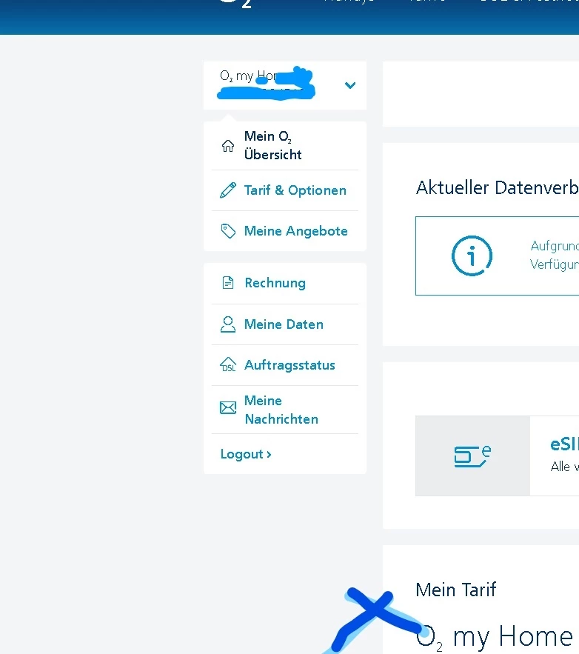Click the info circle icon in Datenverbrauch box
This screenshot has width=579, height=654.
pyautogui.click(x=472, y=256)
